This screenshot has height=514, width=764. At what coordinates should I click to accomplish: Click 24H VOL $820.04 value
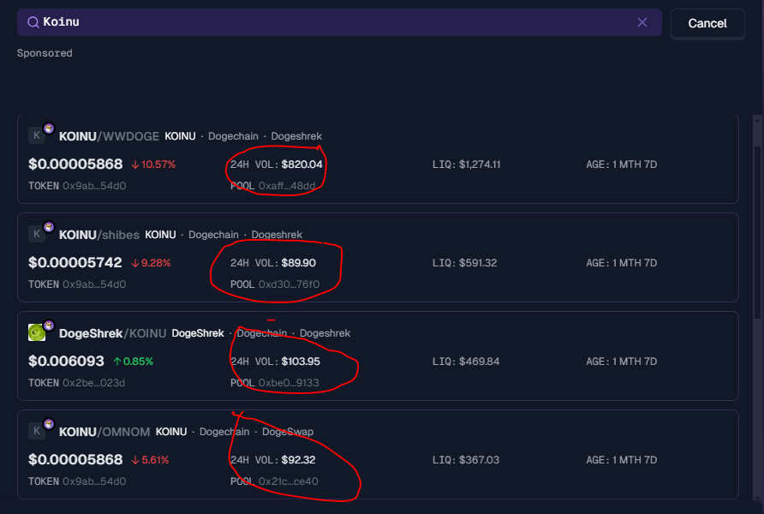301,164
